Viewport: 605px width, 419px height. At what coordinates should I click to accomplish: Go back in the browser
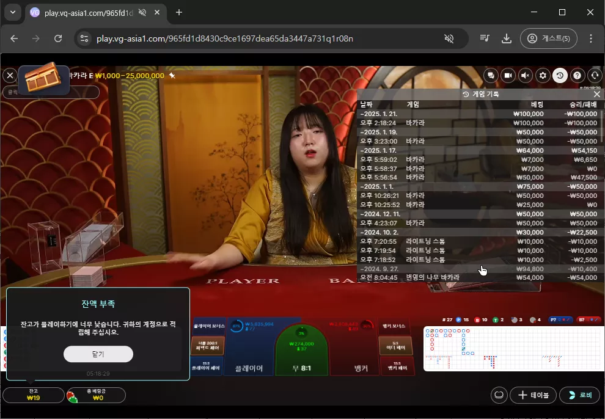click(14, 38)
